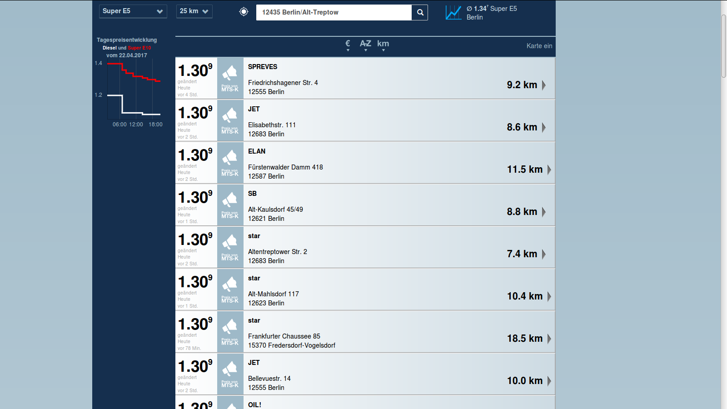Viewport: 727px width, 409px height.
Task: Open the 25 km radius dropdown
Action: pos(194,11)
